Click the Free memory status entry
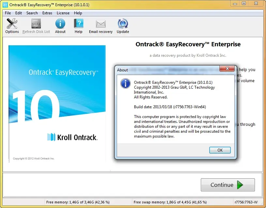This screenshot has height=208, width=266. click(78, 202)
